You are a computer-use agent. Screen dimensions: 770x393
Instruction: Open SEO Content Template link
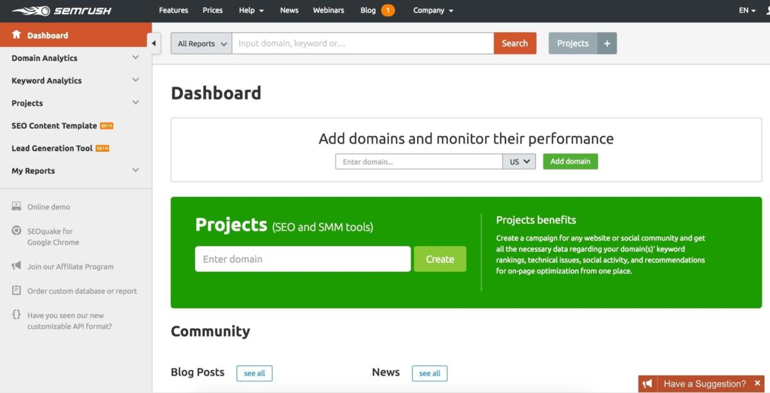[54, 126]
